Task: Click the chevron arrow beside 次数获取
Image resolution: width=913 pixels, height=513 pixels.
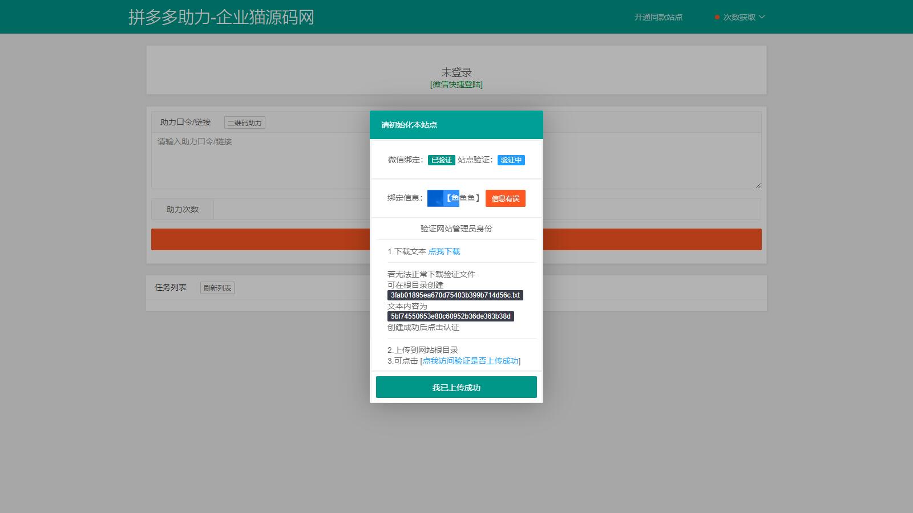Action: point(762,17)
